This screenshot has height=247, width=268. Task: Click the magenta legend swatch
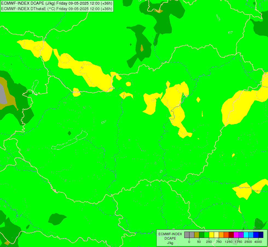236,235
